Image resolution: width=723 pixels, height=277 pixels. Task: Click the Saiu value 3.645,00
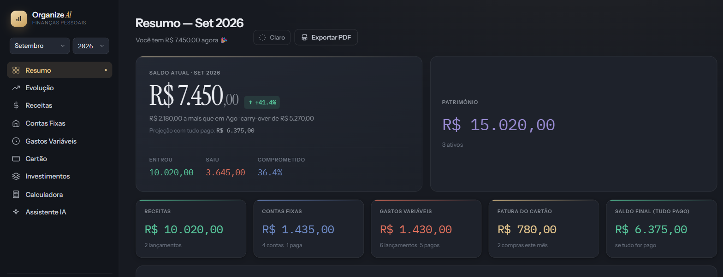(x=225, y=173)
